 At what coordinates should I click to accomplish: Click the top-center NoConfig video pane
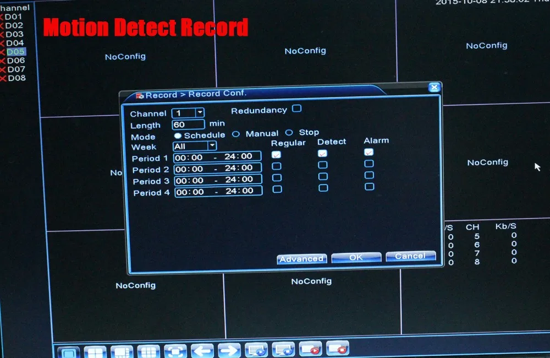(305, 51)
